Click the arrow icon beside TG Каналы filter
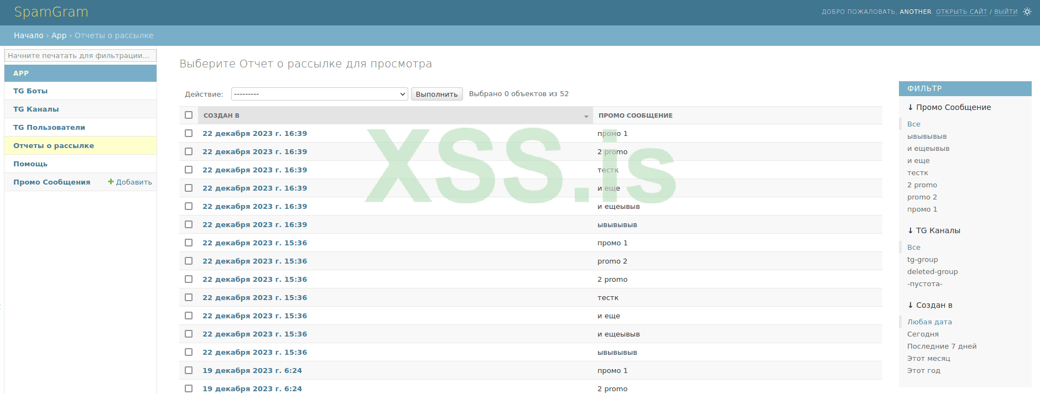This screenshot has height=394, width=1040. click(x=911, y=230)
